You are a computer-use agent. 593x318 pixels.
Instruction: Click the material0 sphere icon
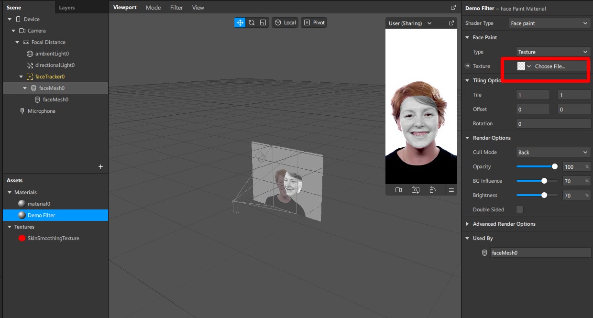click(22, 204)
